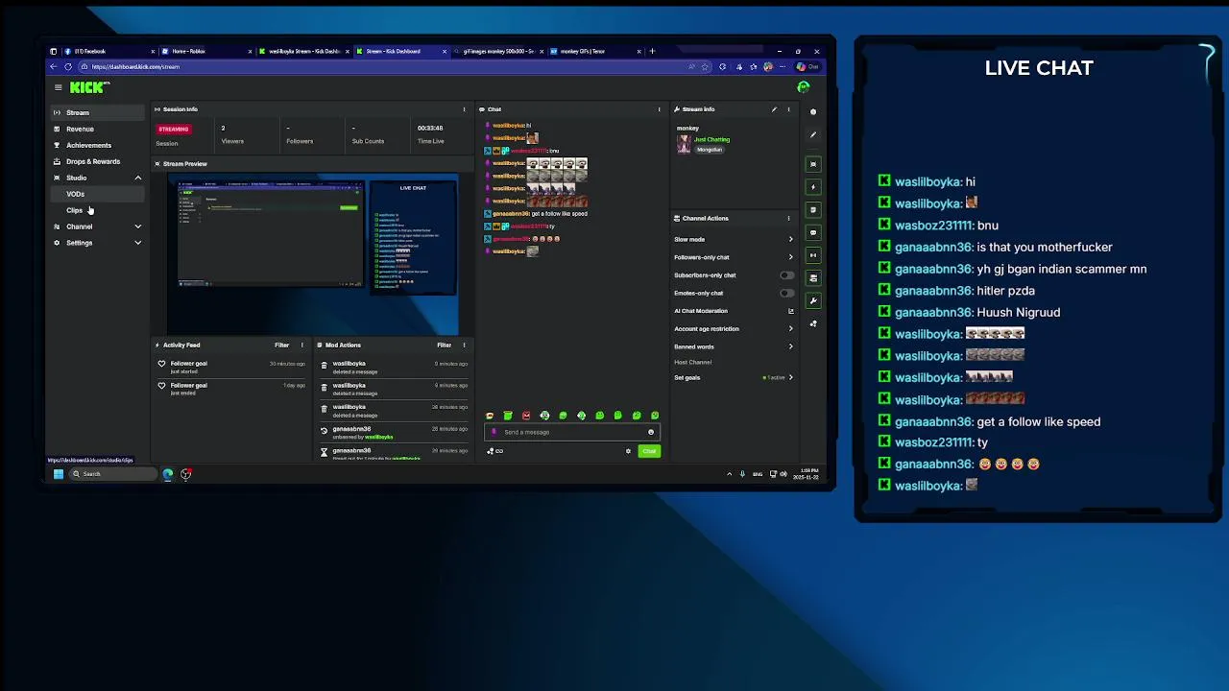Screen dimensions: 1229x691
Task: Toggle Stream Info wrench widget in toolbar
Action: (x=813, y=301)
